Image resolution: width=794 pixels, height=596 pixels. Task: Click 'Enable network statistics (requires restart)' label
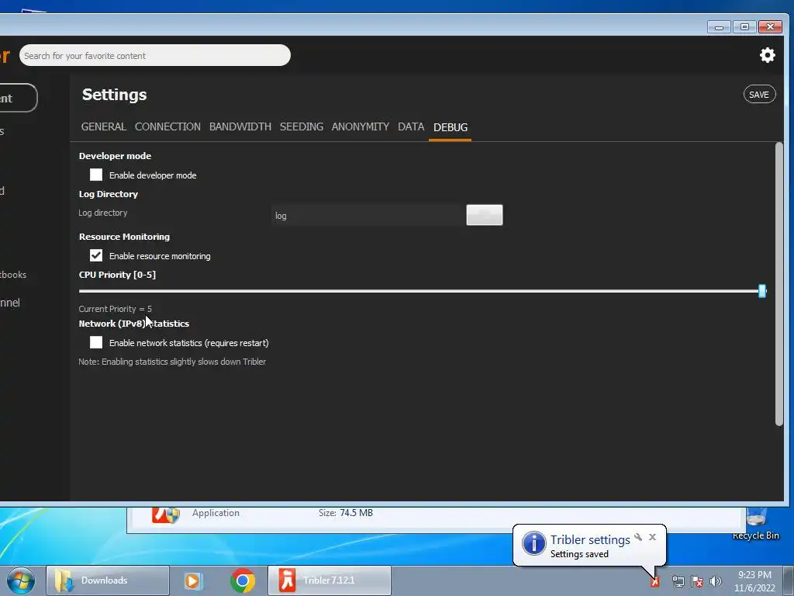pyautogui.click(x=189, y=343)
